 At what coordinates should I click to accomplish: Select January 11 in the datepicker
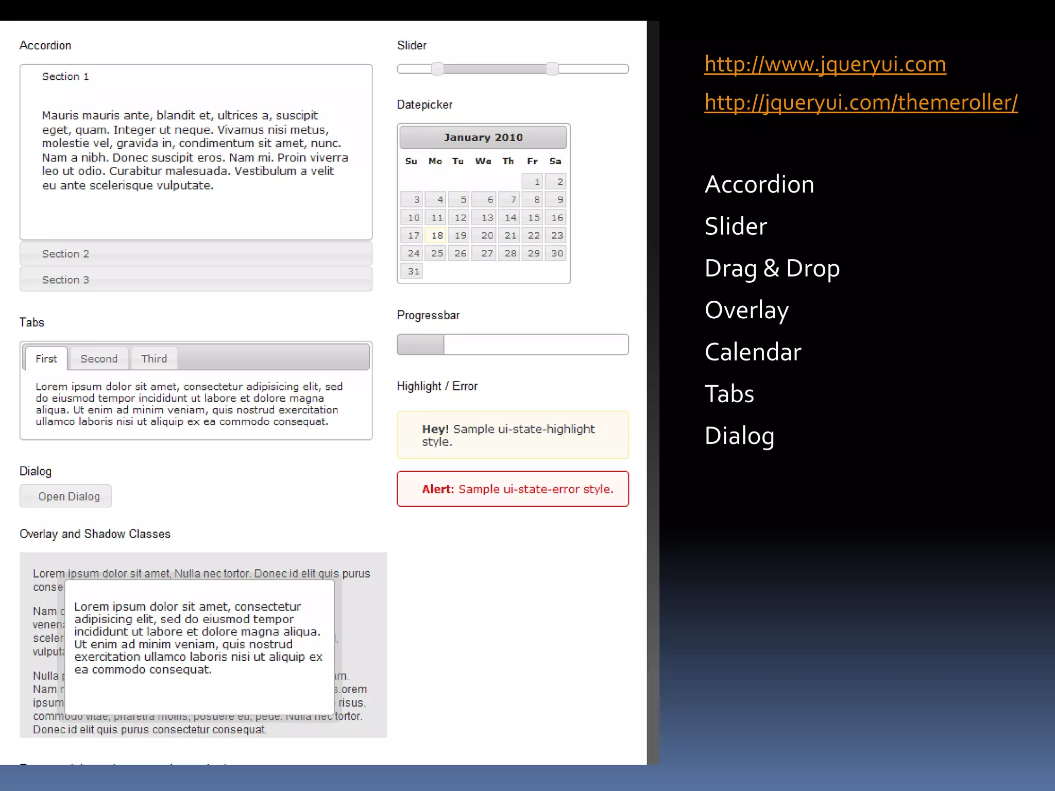click(x=435, y=217)
